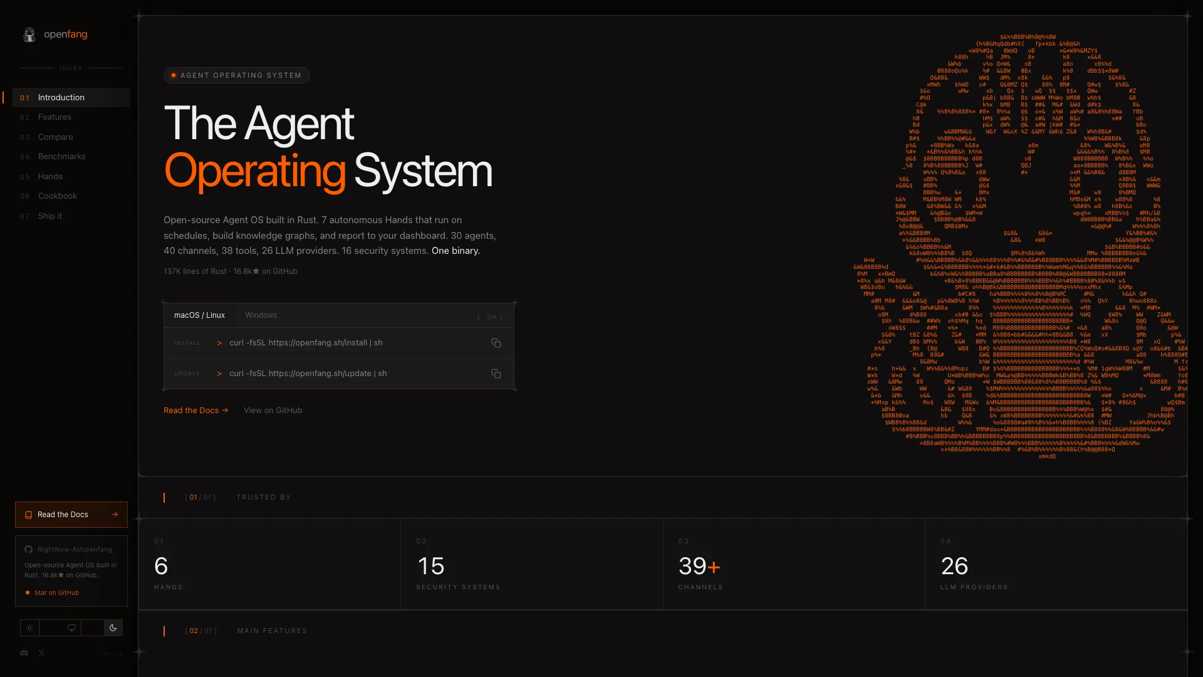Select the macOS / Linux tab
The image size is (1203, 677).
[199, 315]
